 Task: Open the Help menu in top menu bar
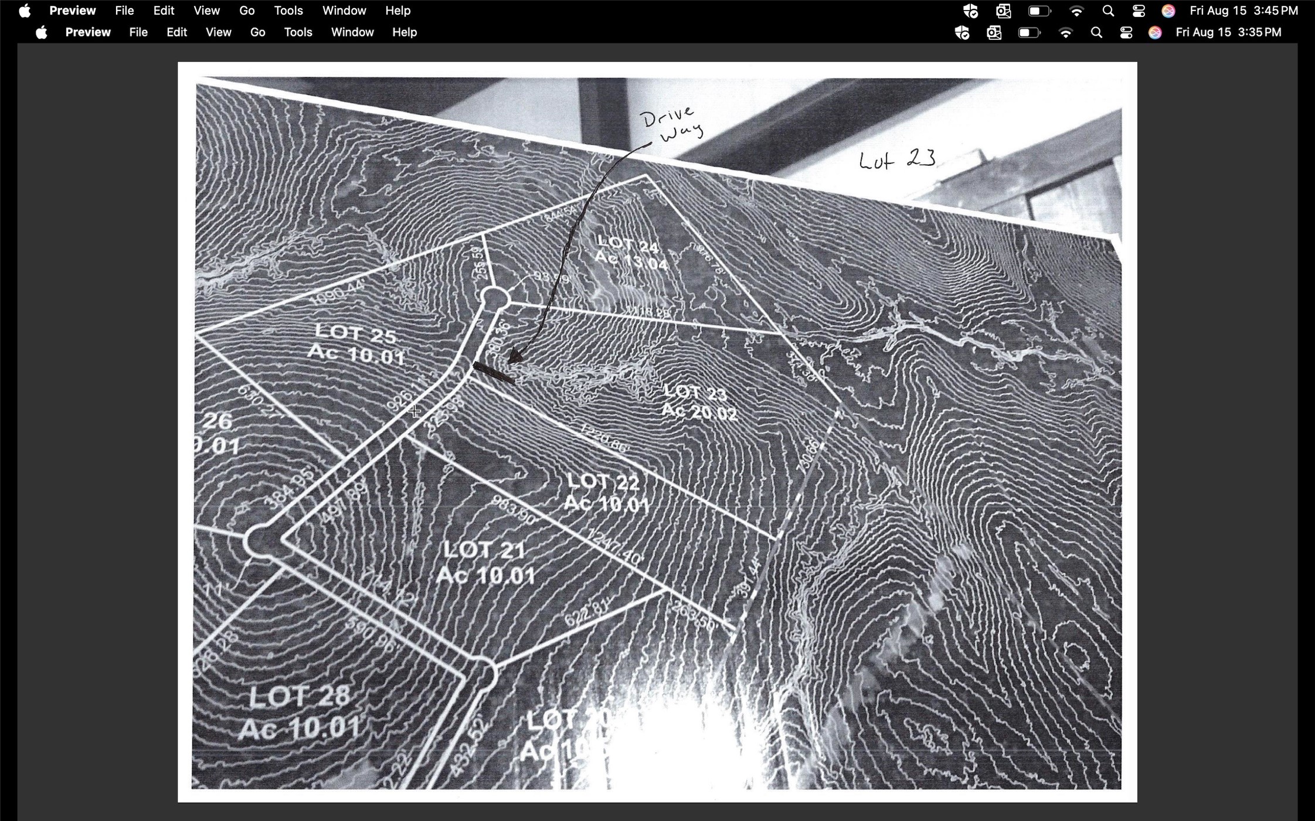pos(397,11)
